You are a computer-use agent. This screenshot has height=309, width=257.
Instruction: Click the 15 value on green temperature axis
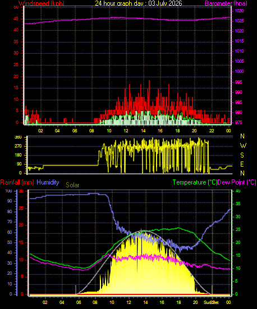click(238, 255)
